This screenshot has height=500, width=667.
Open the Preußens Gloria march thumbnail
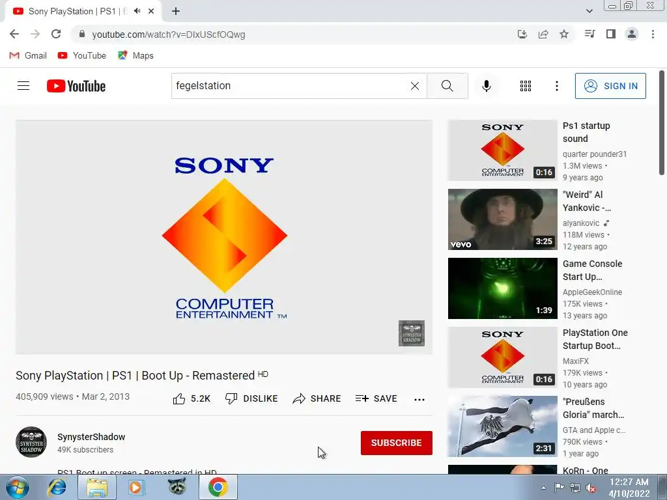[x=502, y=426]
